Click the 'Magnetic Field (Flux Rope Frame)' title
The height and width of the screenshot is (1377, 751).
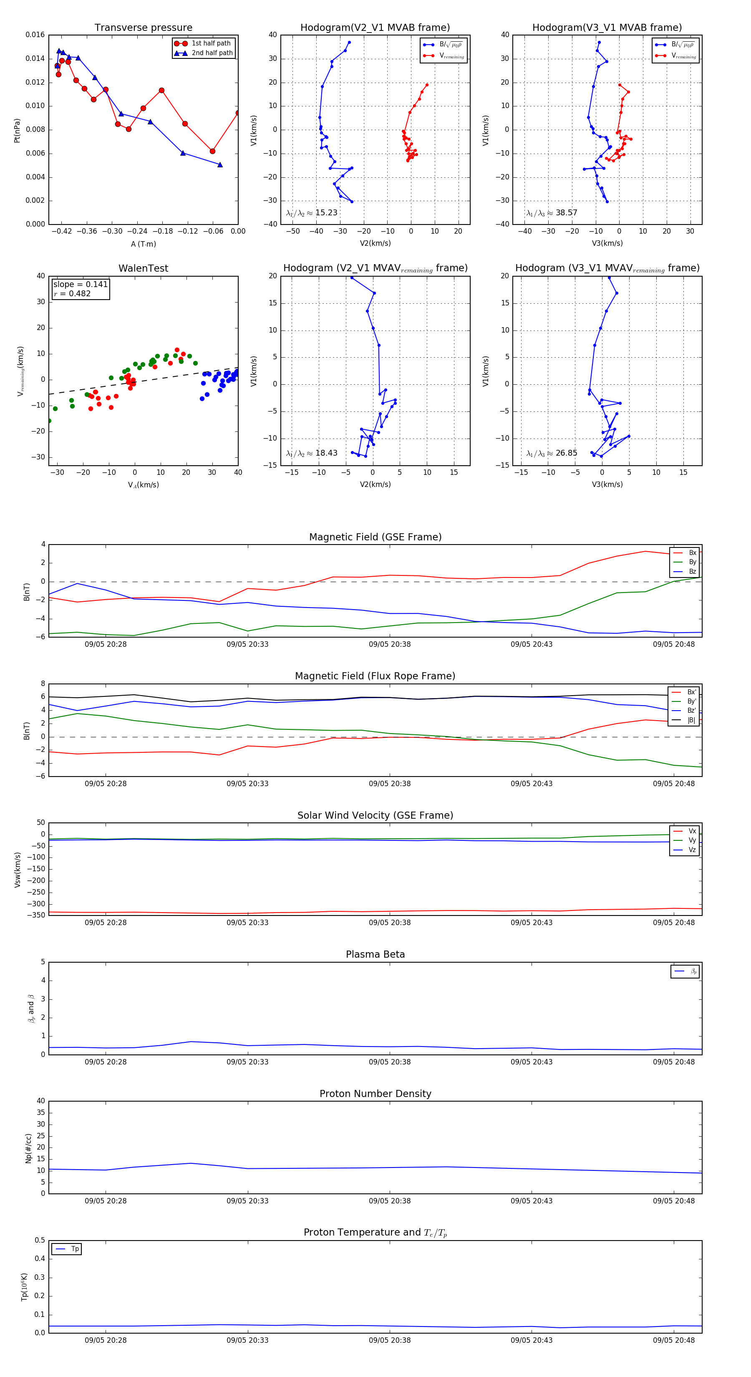pyautogui.click(x=375, y=676)
